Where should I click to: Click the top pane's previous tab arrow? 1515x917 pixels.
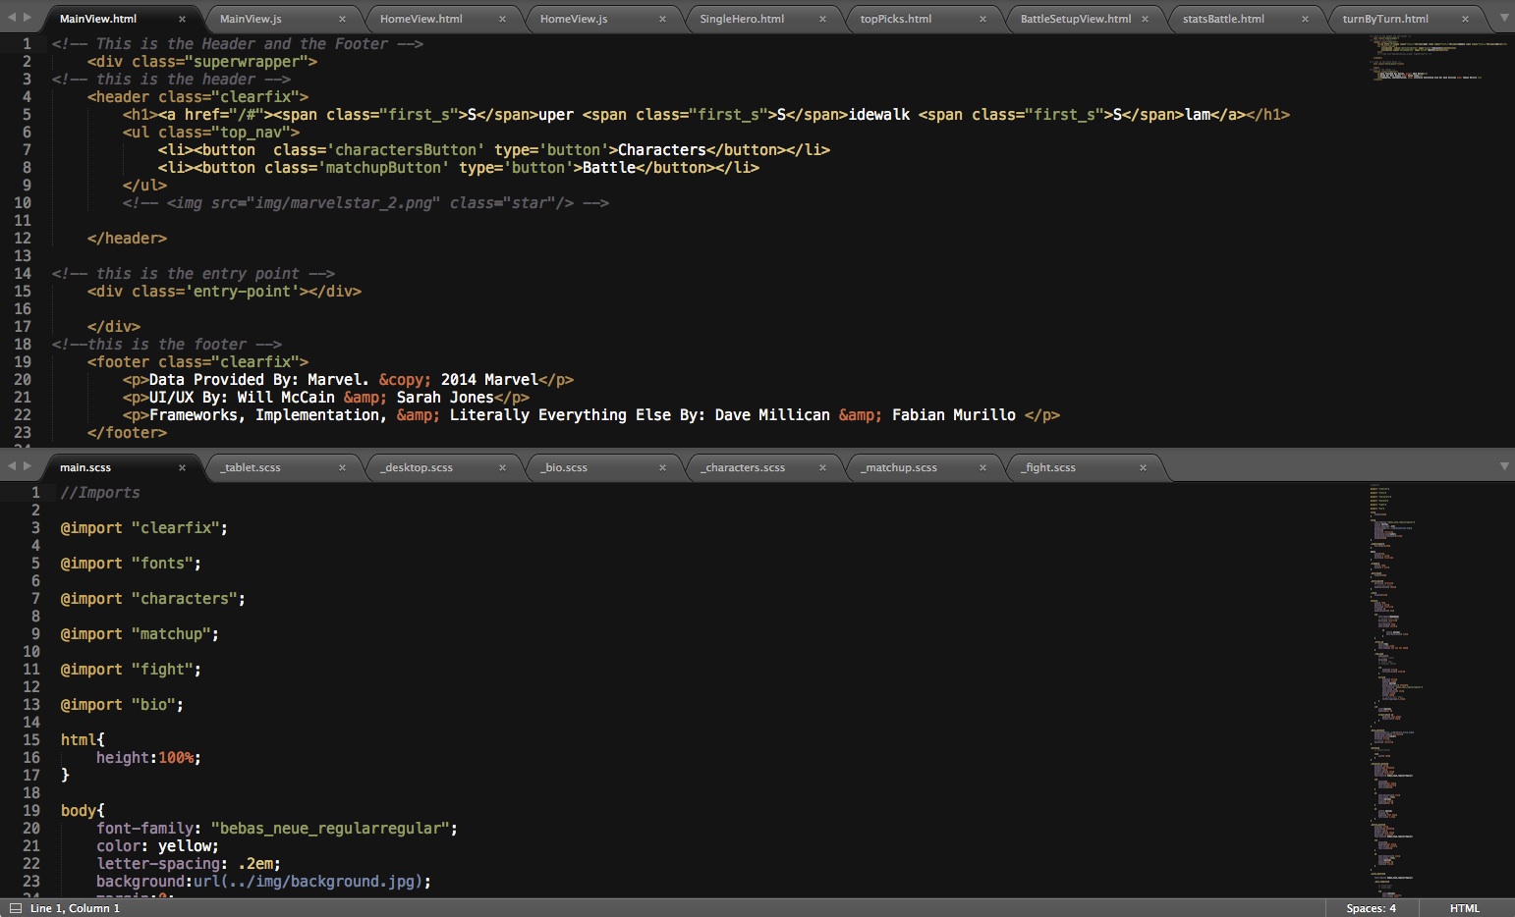12,18
